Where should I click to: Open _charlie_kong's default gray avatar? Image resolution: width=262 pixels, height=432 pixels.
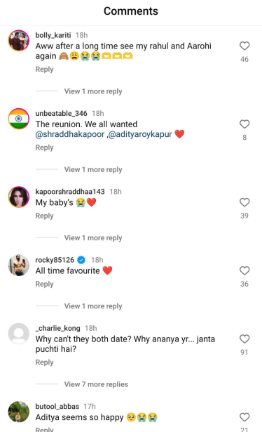pos(19,334)
